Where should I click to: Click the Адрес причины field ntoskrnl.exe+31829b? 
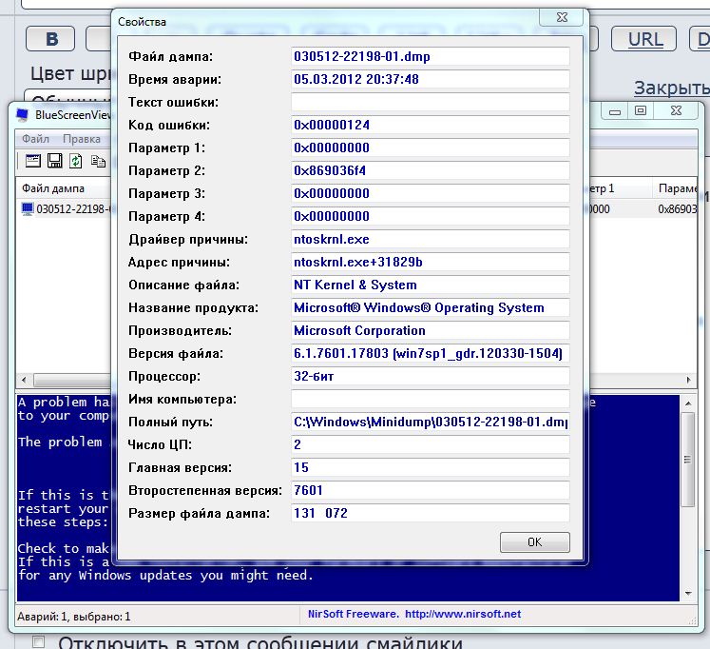pos(431,262)
